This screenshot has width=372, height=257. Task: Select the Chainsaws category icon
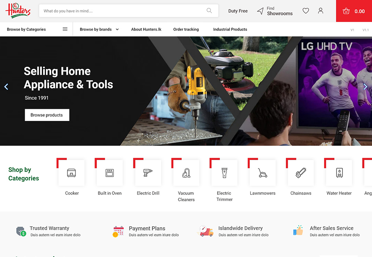tap(301, 173)
